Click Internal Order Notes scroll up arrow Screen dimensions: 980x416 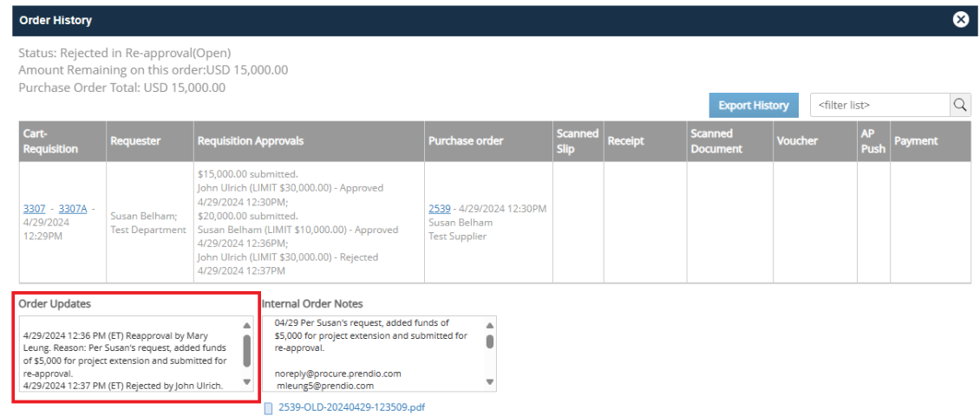(x=489, y=325)
